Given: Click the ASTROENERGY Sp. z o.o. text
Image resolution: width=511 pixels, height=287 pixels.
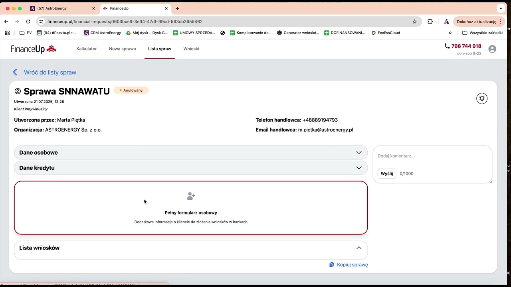Looking at the screenshot, I should click(x=73, y=130).
